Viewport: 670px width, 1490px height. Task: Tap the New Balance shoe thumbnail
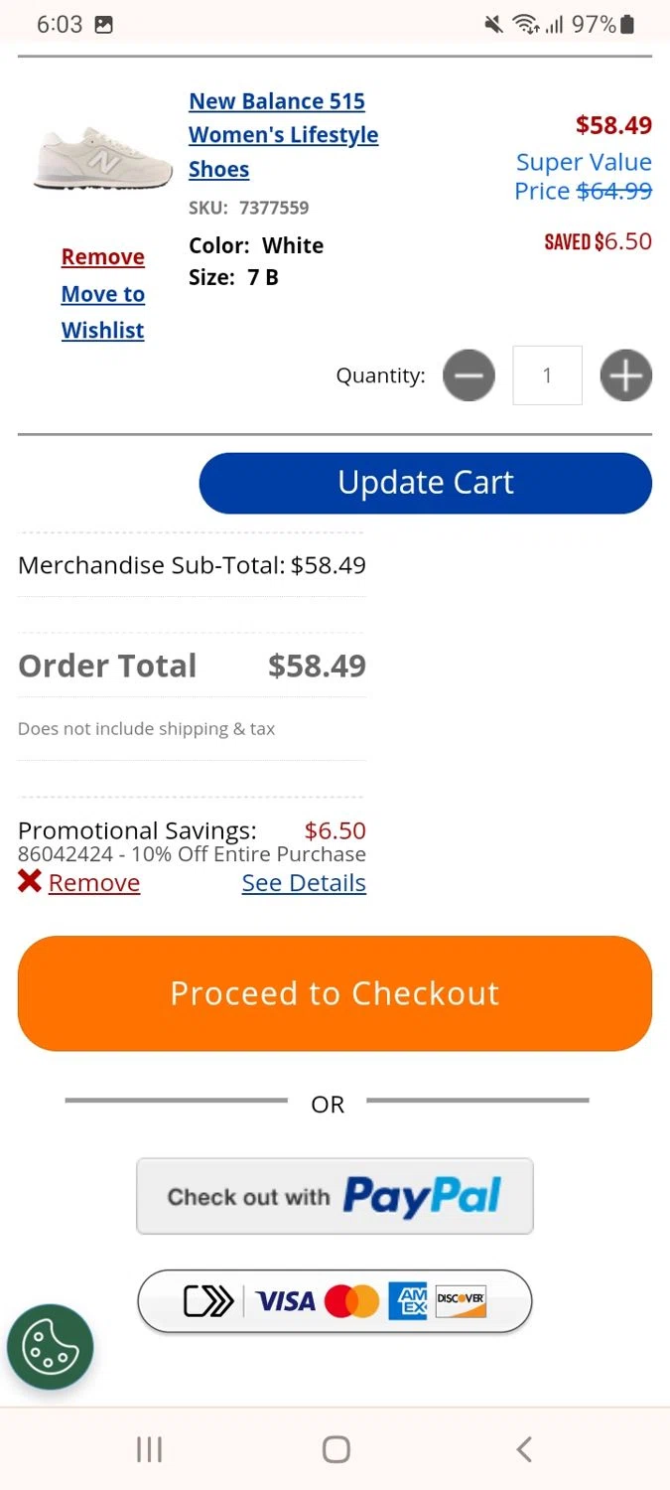pyautogui.click(x=89, y=157)
